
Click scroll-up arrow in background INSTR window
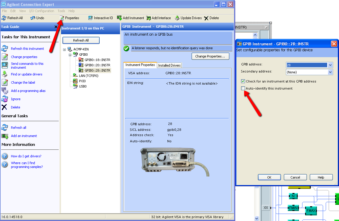click(x=255, y=35)
